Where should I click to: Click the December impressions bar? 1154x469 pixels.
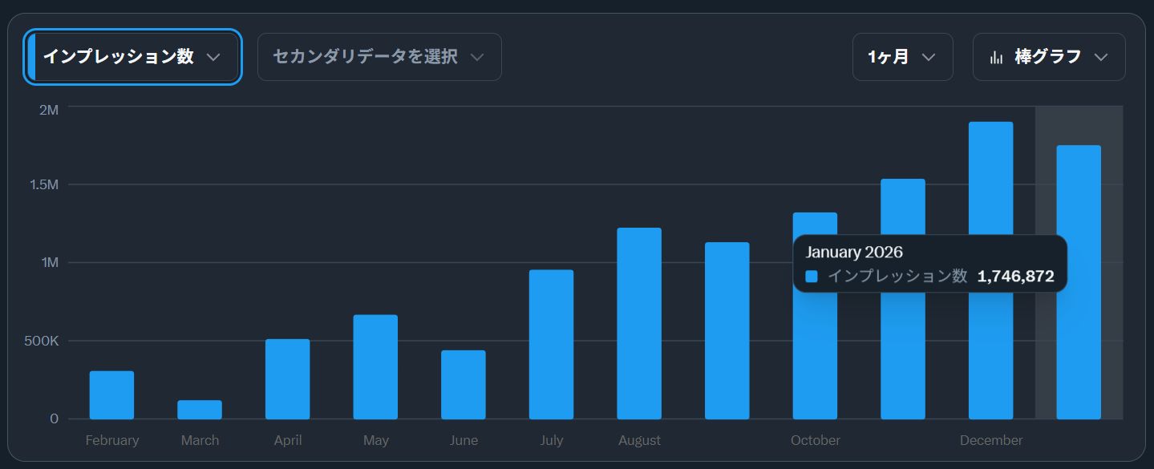tap(990, 271)
